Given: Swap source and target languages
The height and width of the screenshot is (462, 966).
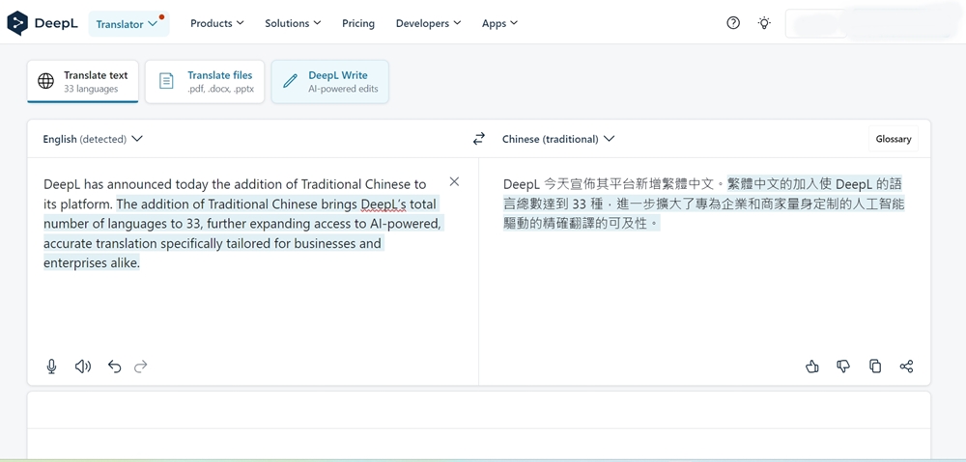Looking at the screenshot, I should pyautogui.click(x=479, y=139).
